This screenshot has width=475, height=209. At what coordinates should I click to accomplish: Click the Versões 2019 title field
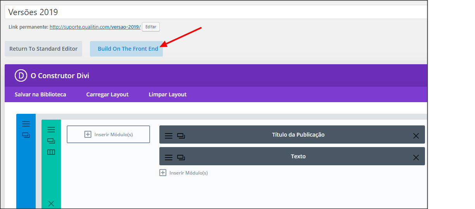click(x=216, y=12)
